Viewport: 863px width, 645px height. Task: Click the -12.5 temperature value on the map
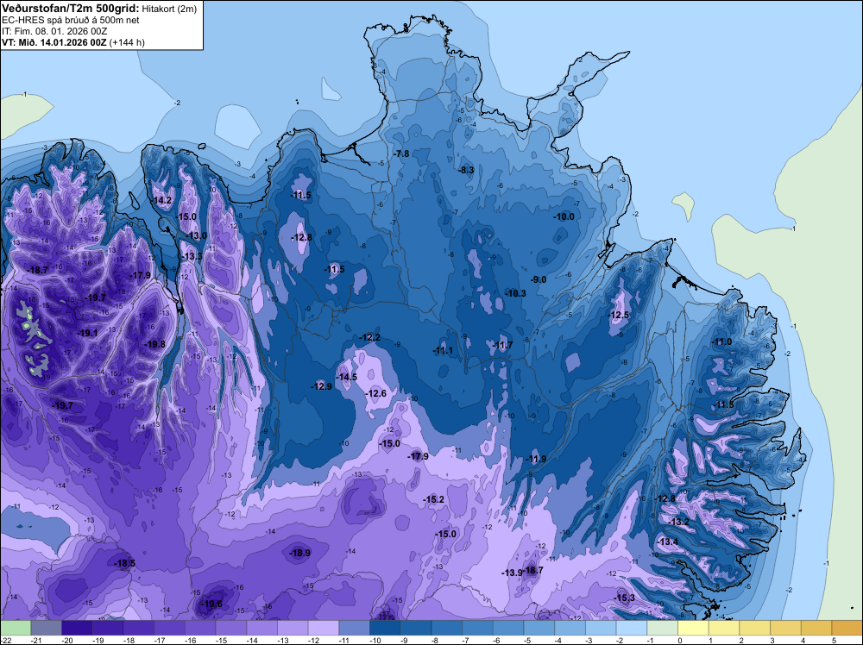pos(618,315)
